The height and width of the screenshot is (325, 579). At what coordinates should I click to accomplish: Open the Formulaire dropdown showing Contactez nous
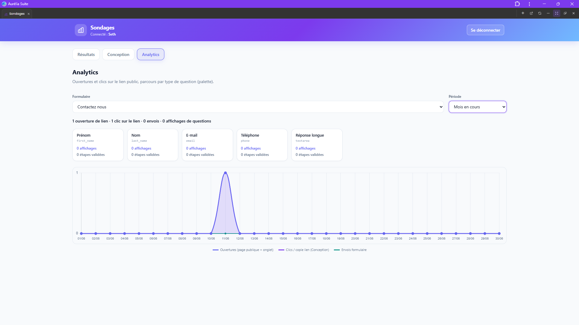[x=258, y=107]
